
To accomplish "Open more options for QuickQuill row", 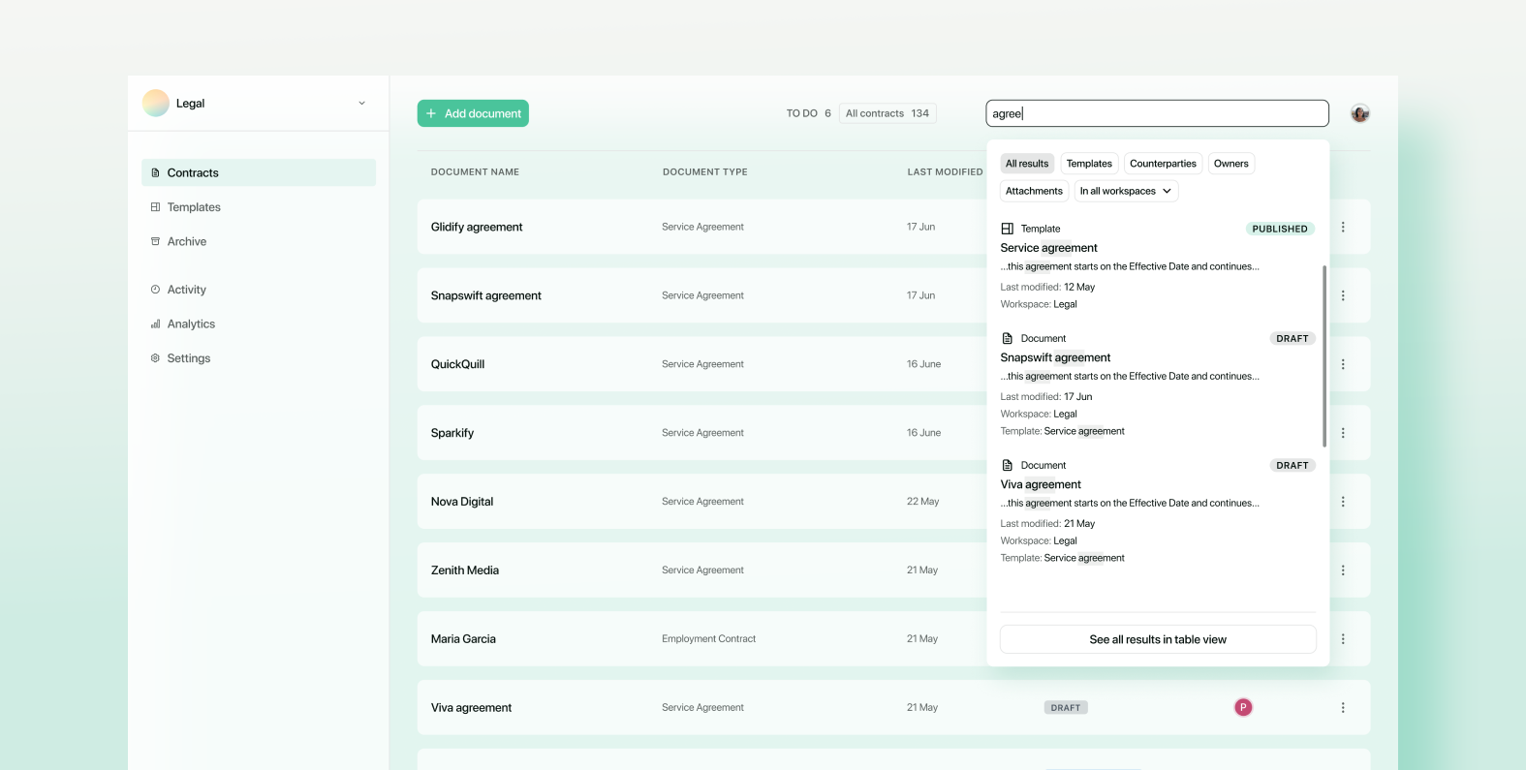I will tap(1343, 364).
